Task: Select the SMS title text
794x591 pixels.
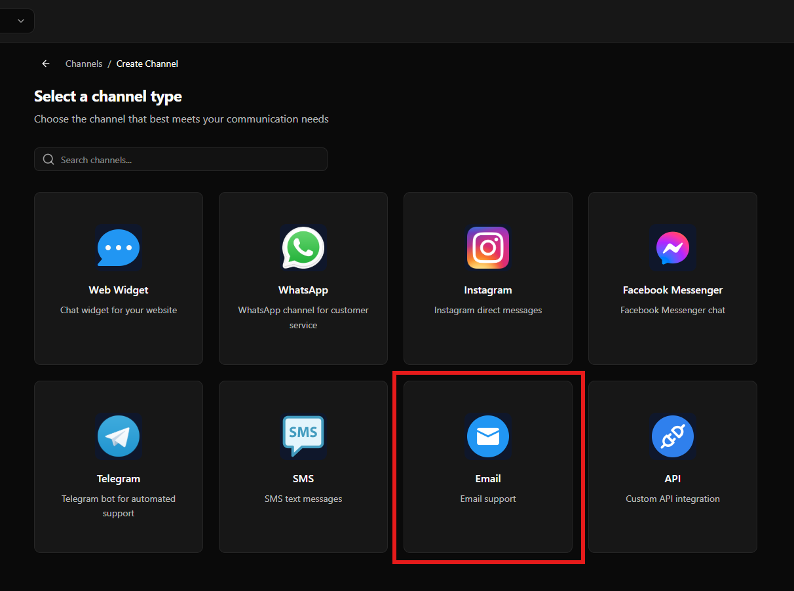Action: [x=303, y=478]
